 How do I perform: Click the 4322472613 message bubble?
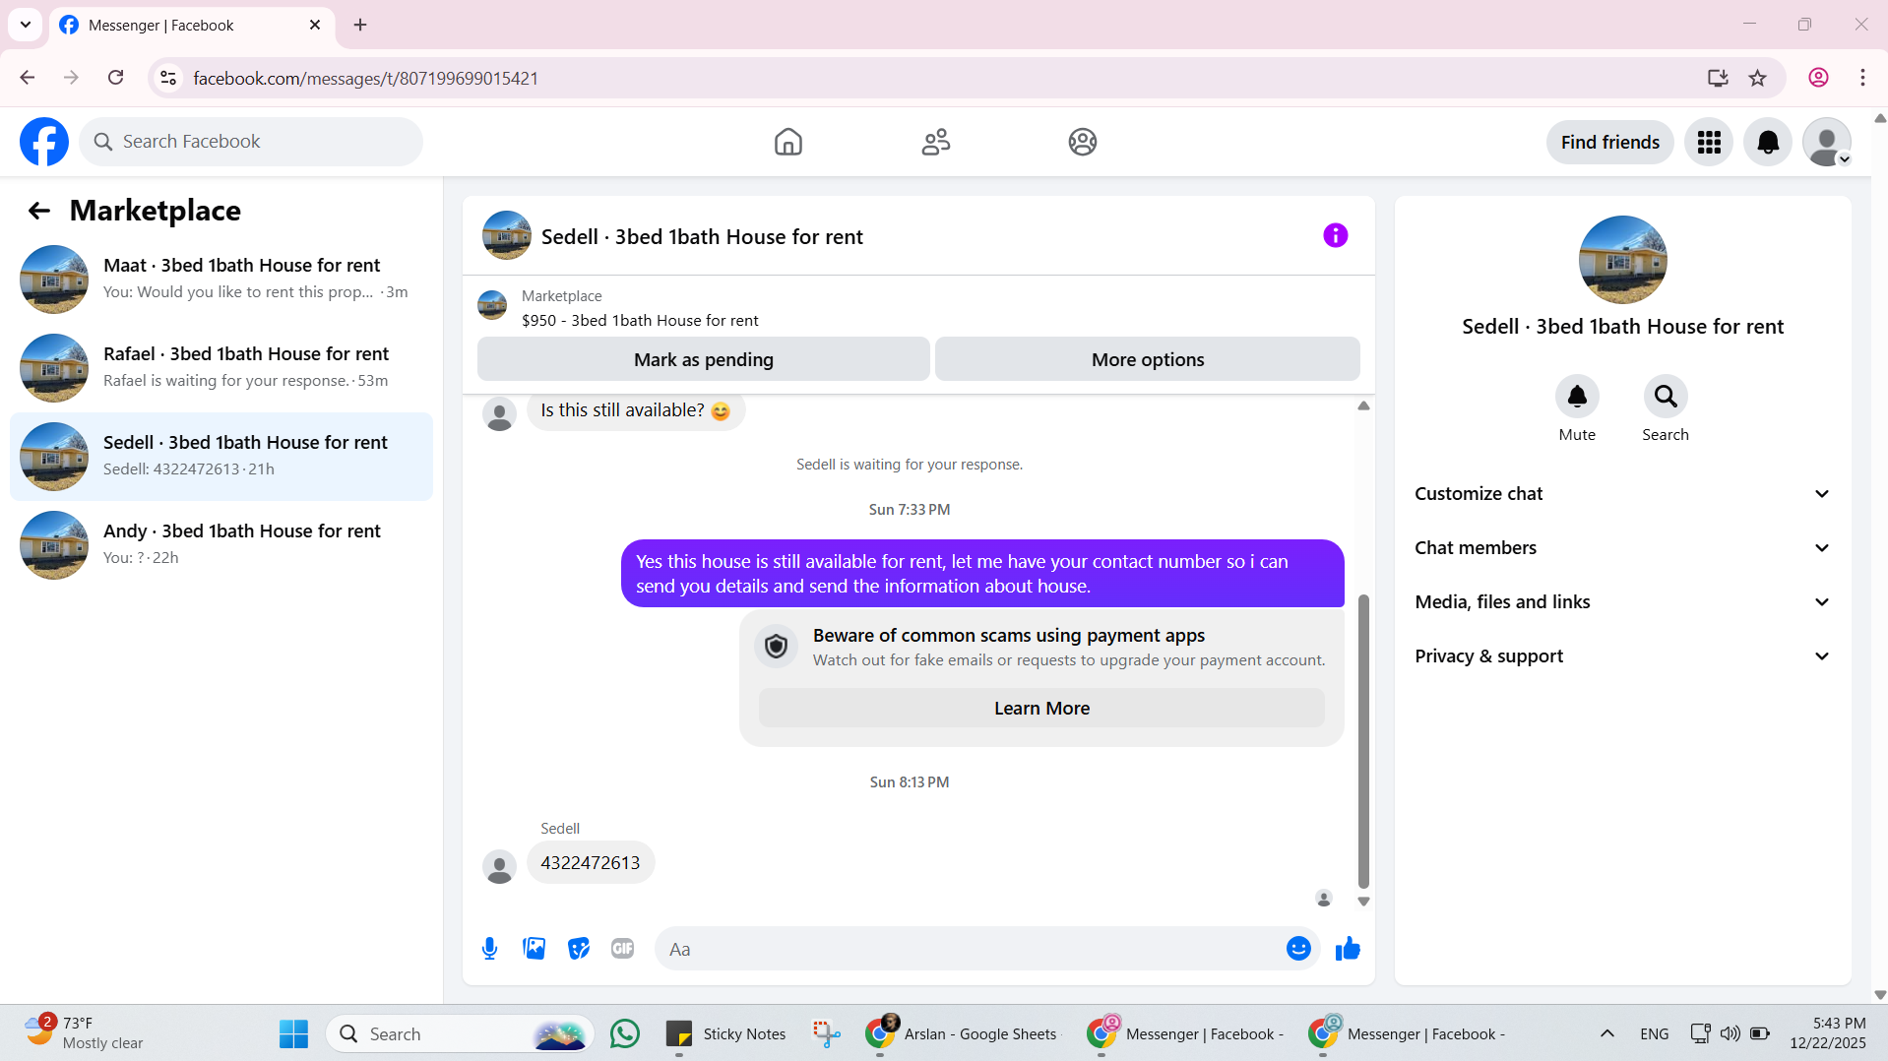coord(591,863)
